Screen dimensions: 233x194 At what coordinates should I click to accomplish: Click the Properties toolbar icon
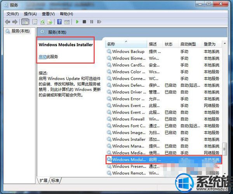(x=35, y=22)
